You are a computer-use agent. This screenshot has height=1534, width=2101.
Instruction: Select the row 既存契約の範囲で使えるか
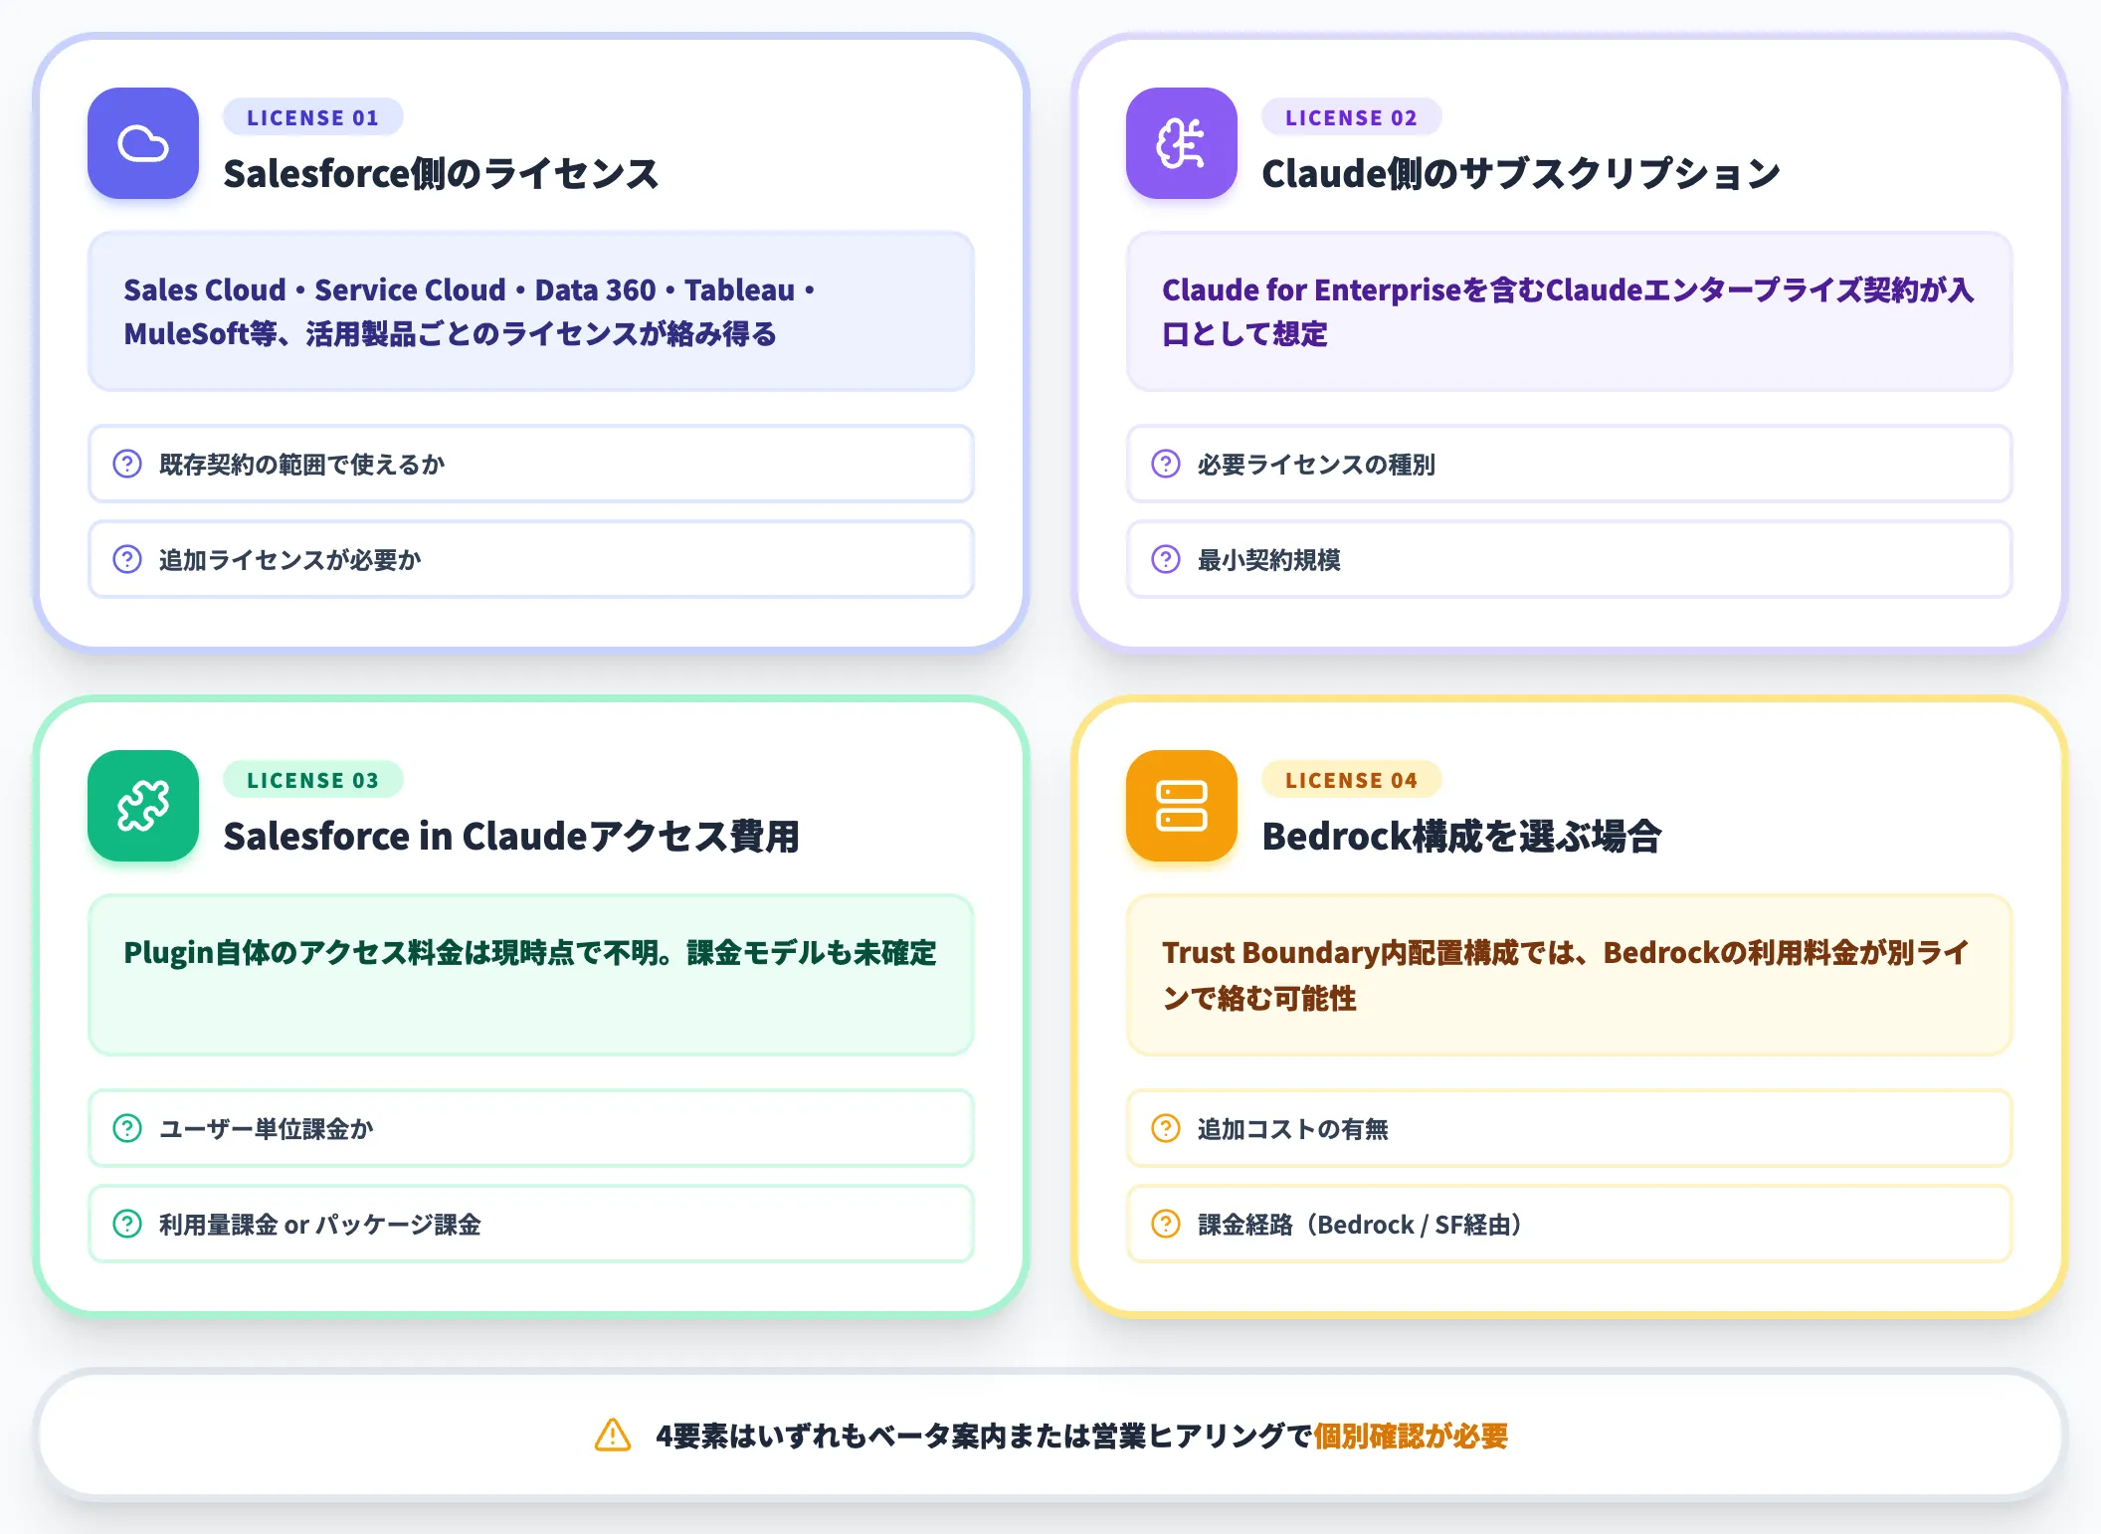click(531, 464)
